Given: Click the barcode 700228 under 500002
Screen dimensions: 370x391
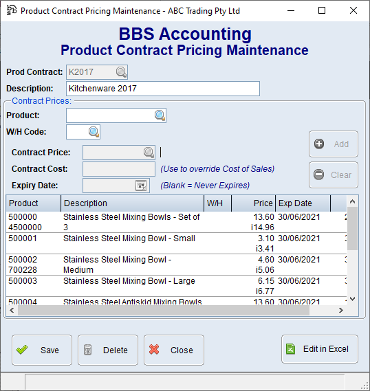Looking at the screenshot, I should [23, 270].
